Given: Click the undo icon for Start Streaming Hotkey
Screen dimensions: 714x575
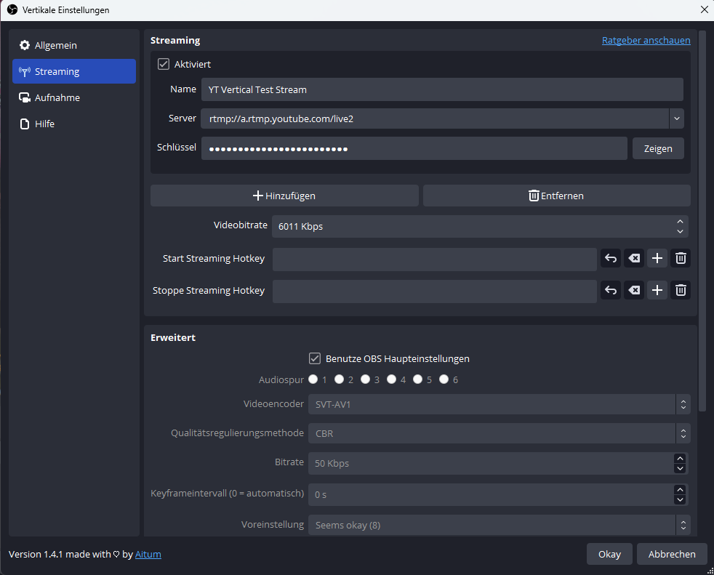Looking at the screenshot, I should [611, 258].
